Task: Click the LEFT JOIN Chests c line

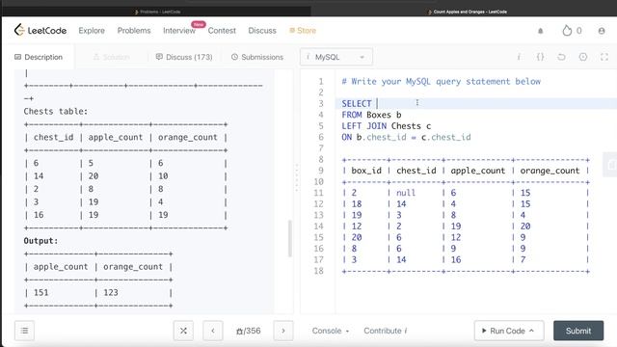Action: tap(386, 126)
